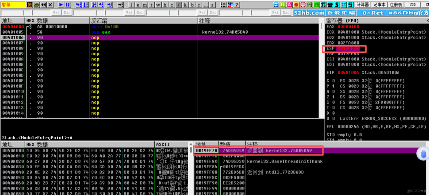Click the Step into toolbar icon
Viewport: 429px width, 195px height.
(78, 5)
